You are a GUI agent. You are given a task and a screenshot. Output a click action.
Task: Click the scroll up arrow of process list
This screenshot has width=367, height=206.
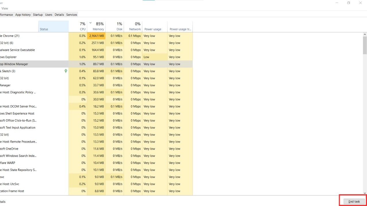click(x=365, y=34)
